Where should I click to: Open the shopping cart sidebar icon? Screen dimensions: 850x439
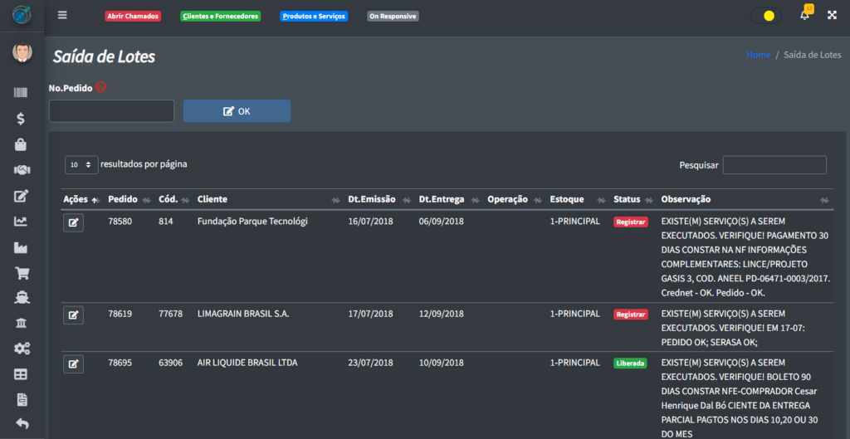click(x=22, y=272)
